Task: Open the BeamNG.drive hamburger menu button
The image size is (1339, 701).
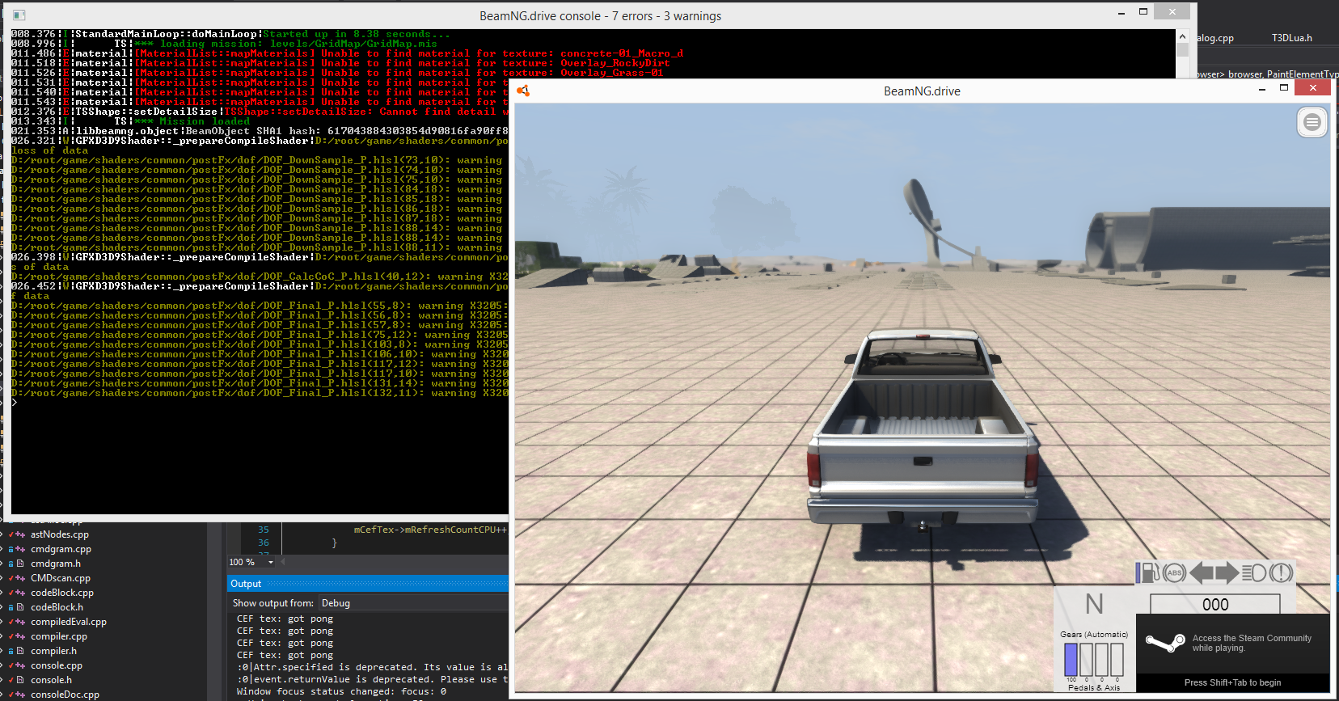Action: (x=1312, y=122)
